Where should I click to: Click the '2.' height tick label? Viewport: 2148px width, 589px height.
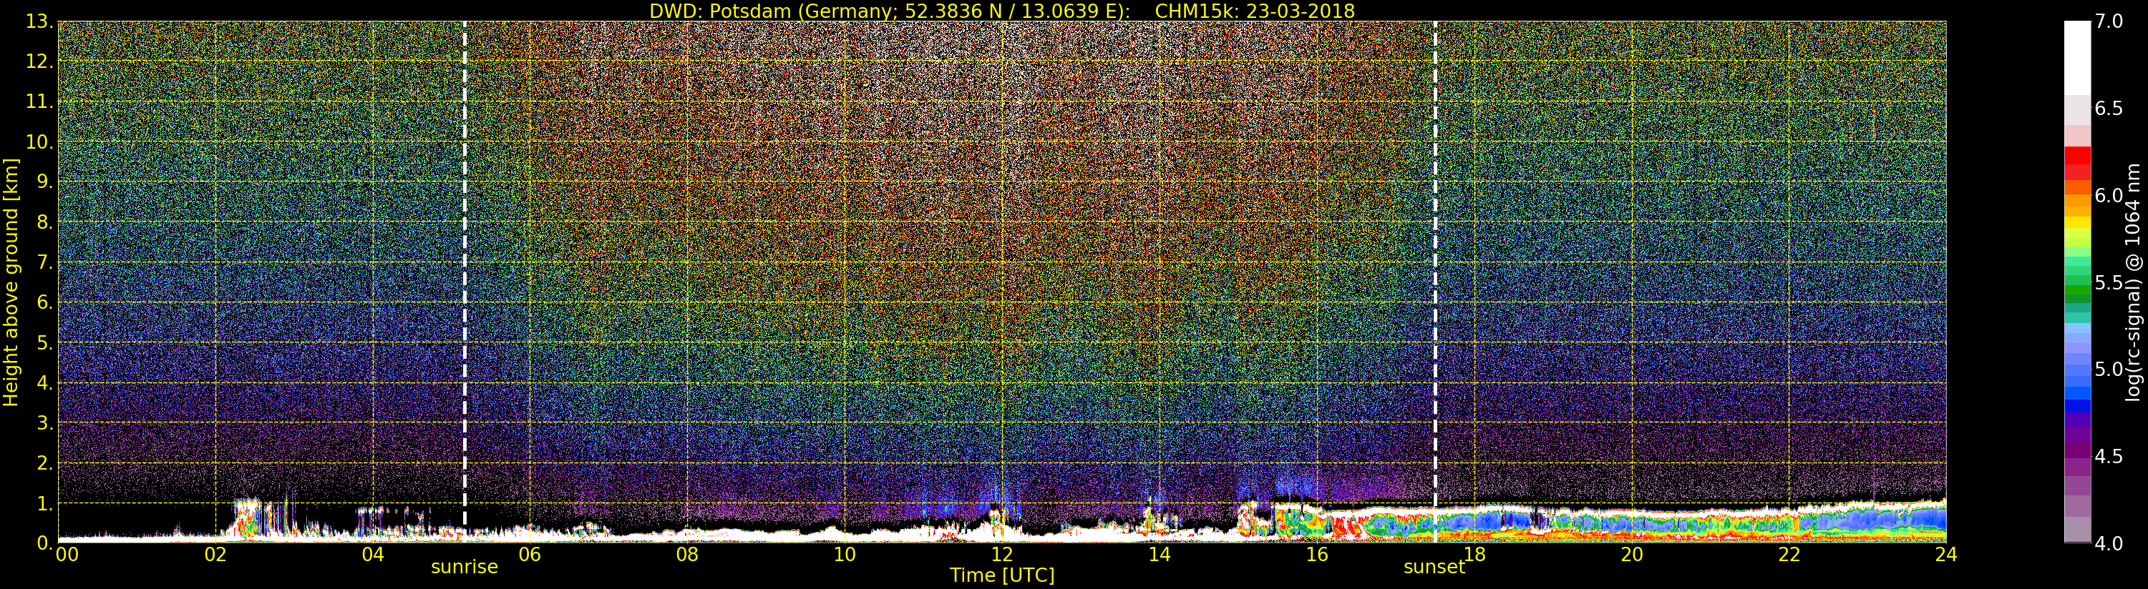tap(45, 462)
